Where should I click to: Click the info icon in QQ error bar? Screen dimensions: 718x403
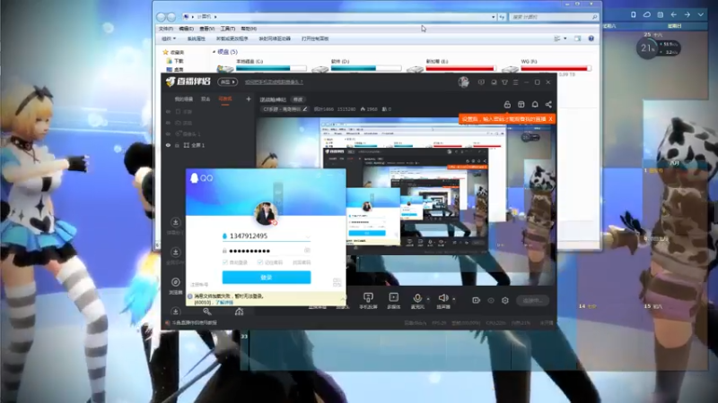pyautogui.click(x=189, y=296)
